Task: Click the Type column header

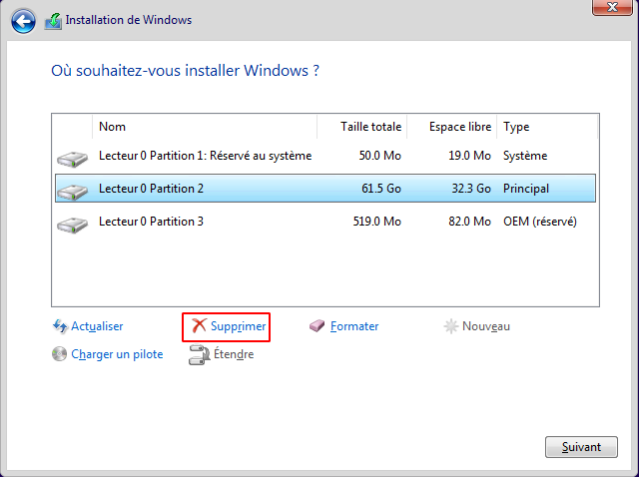Action: [546, 127]
